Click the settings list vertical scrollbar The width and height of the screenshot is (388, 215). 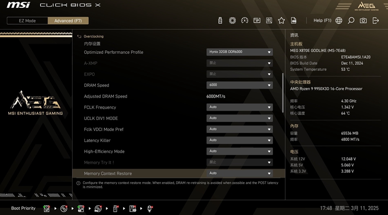283,92
